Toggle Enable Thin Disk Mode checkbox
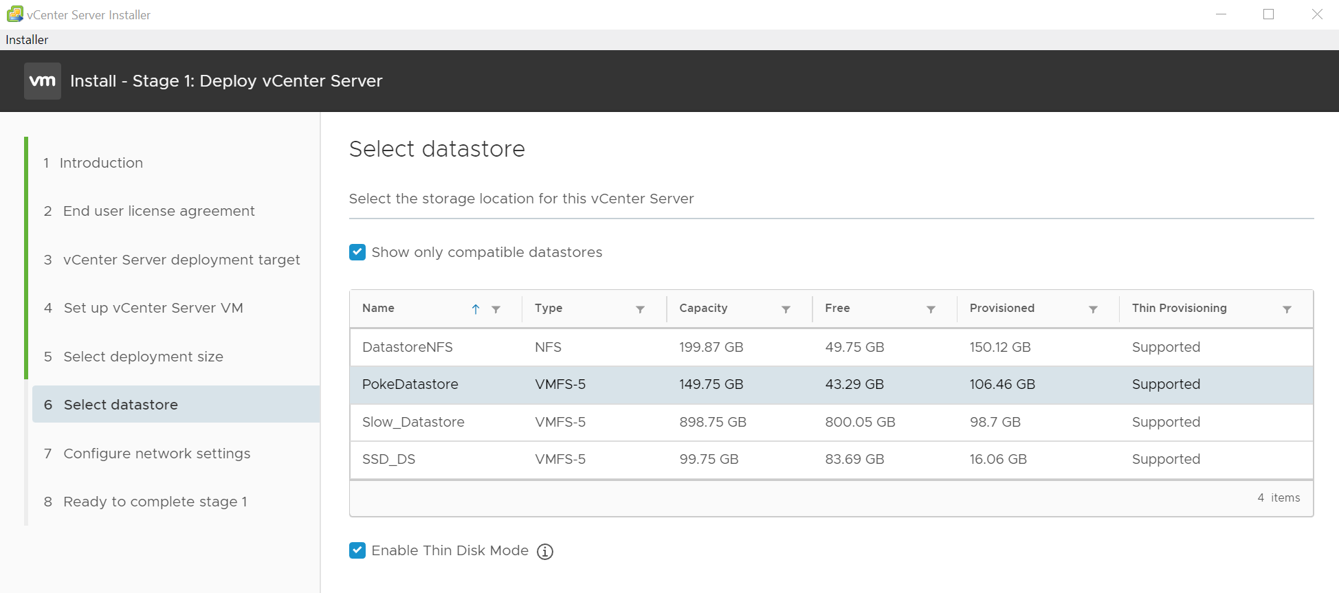This screenshot has width=1339, height=593. point(357,550)
